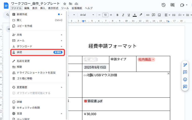Add emoji reaction from side panel
The height and width of the screenshot is (120, 192).
185,80
